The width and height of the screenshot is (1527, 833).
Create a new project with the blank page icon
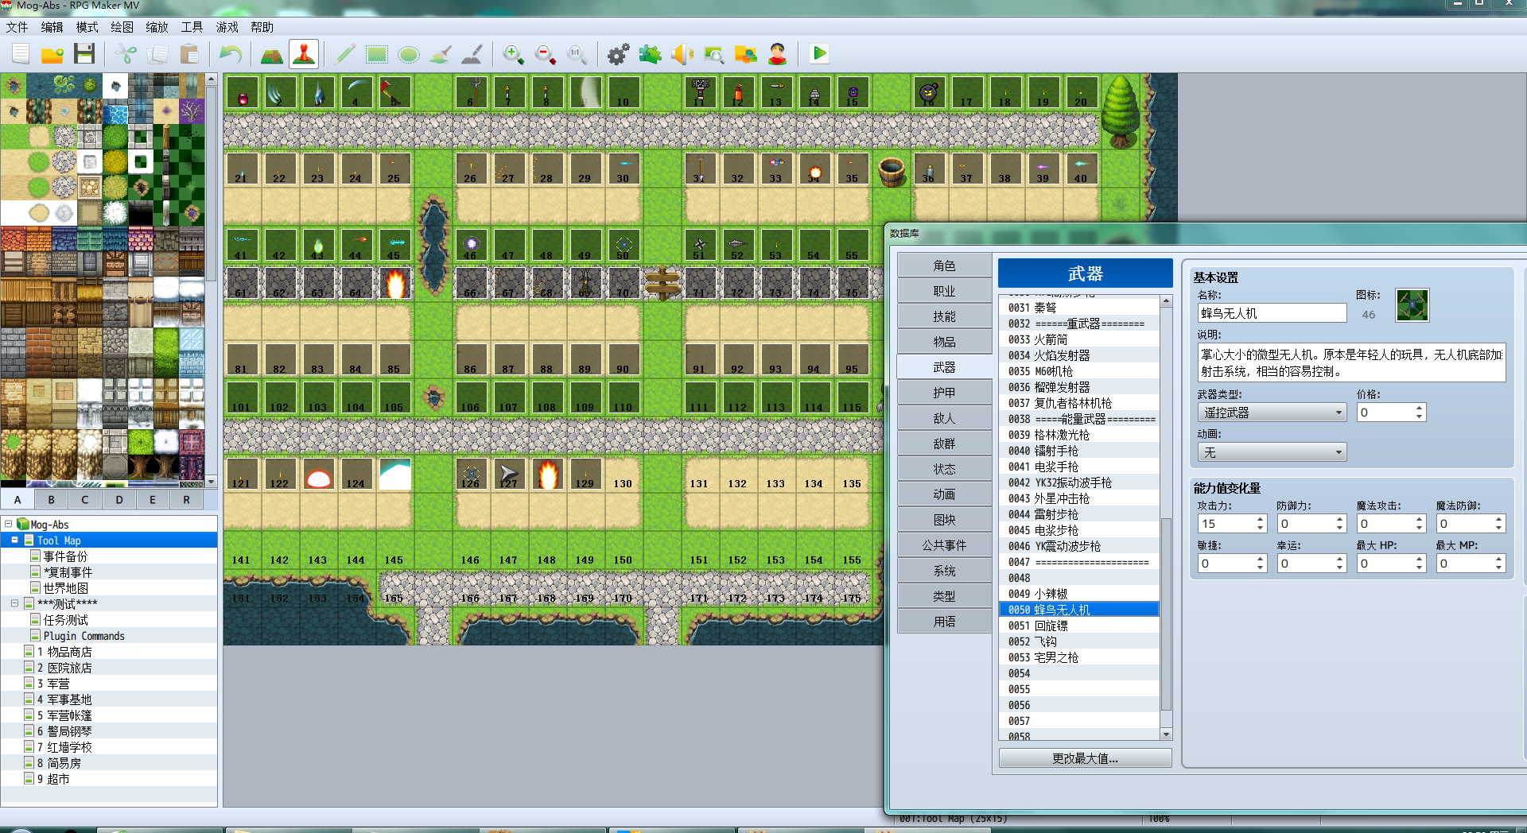pyautogui.click(x=21, y=54)
